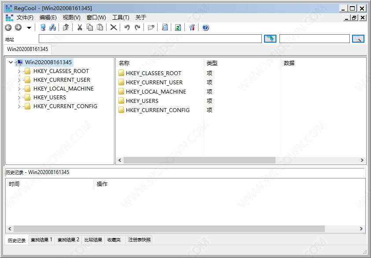Switch to the 注册表快照 tab
371x258 pixels.
pyautogui.click(x=140, y=240)
